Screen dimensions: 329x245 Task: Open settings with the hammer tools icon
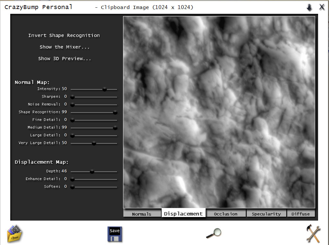[313, 233]
